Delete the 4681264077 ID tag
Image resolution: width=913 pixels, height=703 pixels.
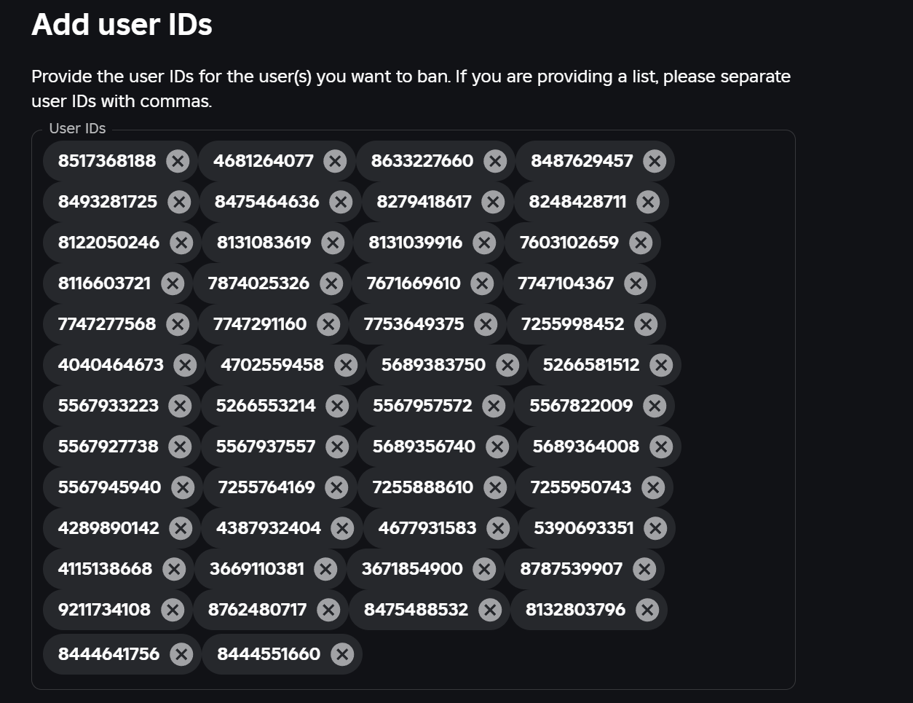(335, 161)
